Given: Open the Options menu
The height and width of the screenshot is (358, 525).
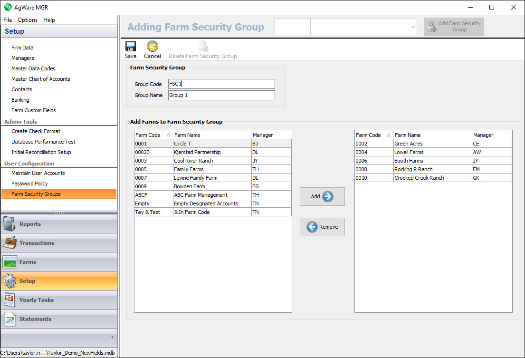Looking at the screenshot, I should pyautogui.click(x=28, y=20).
